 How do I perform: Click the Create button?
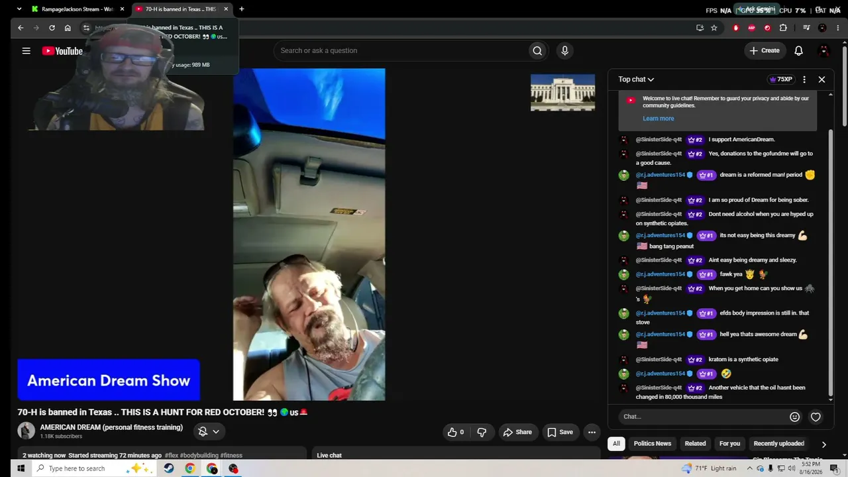click(764, 50)
